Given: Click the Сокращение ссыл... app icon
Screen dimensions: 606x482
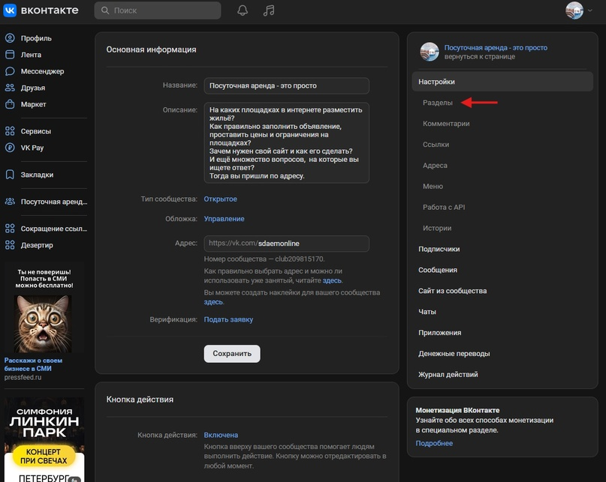Looking at the screenshot, I should click(x=10, y=229).
